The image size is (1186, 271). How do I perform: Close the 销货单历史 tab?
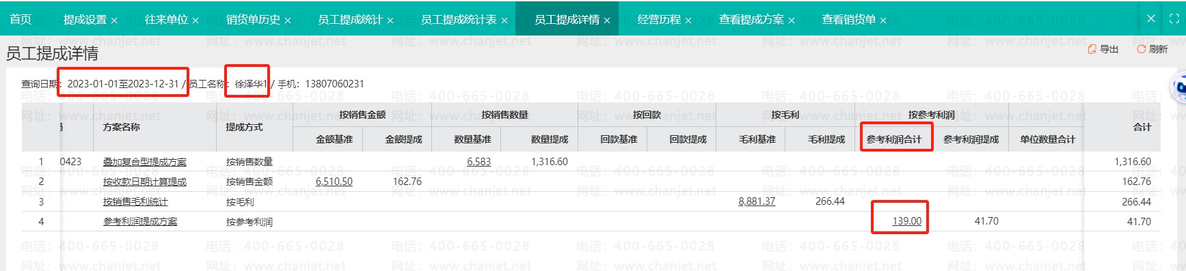click(x=288, y=20)
